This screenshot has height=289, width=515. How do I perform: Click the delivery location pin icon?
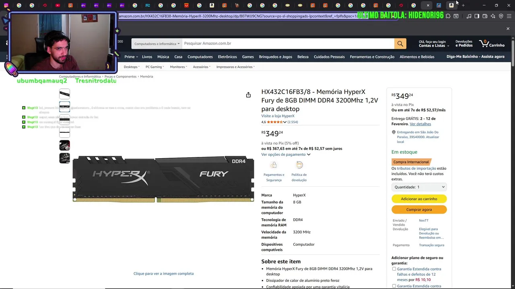[394, 132]
